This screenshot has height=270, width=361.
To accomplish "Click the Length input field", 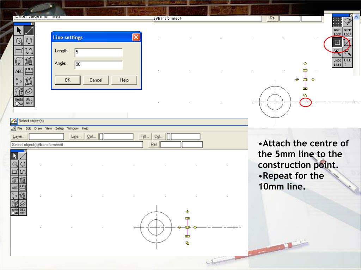I will [x=99, y=52].
